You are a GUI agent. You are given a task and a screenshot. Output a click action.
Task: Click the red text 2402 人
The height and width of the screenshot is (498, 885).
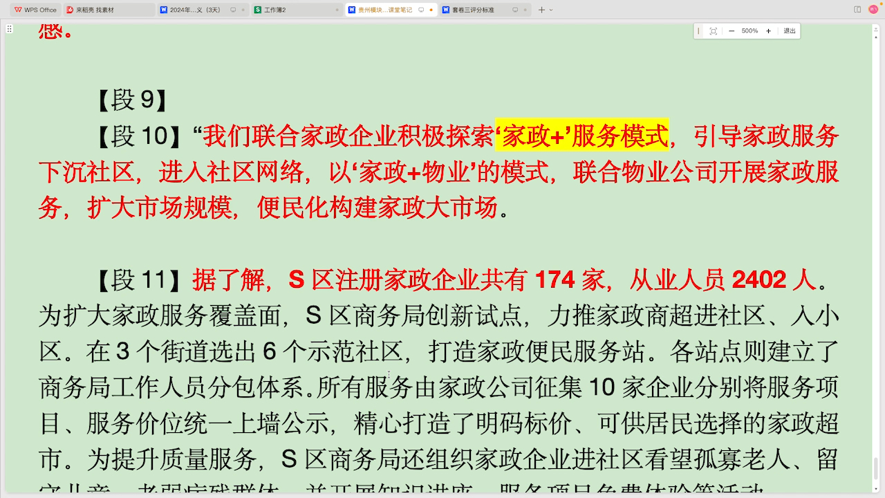[774, 280]
